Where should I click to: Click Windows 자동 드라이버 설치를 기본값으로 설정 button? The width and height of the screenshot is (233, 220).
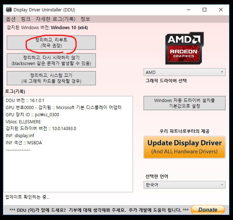(185, 103)
